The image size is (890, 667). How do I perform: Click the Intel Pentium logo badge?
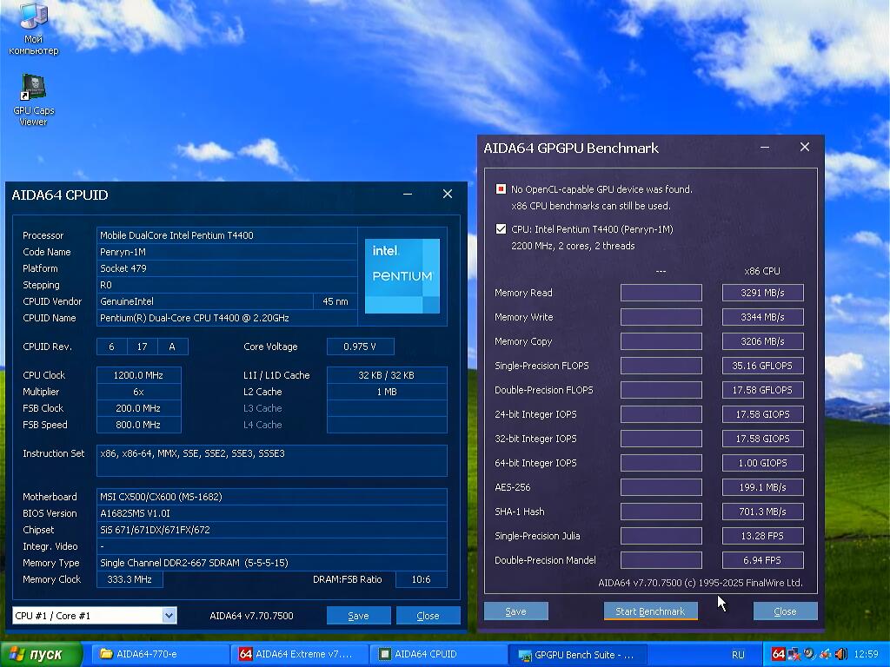[402, 275]
